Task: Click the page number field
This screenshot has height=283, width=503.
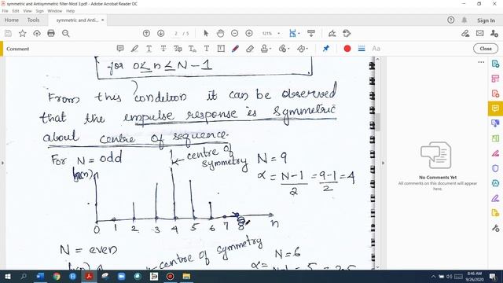Action: (x=176, y=33)
